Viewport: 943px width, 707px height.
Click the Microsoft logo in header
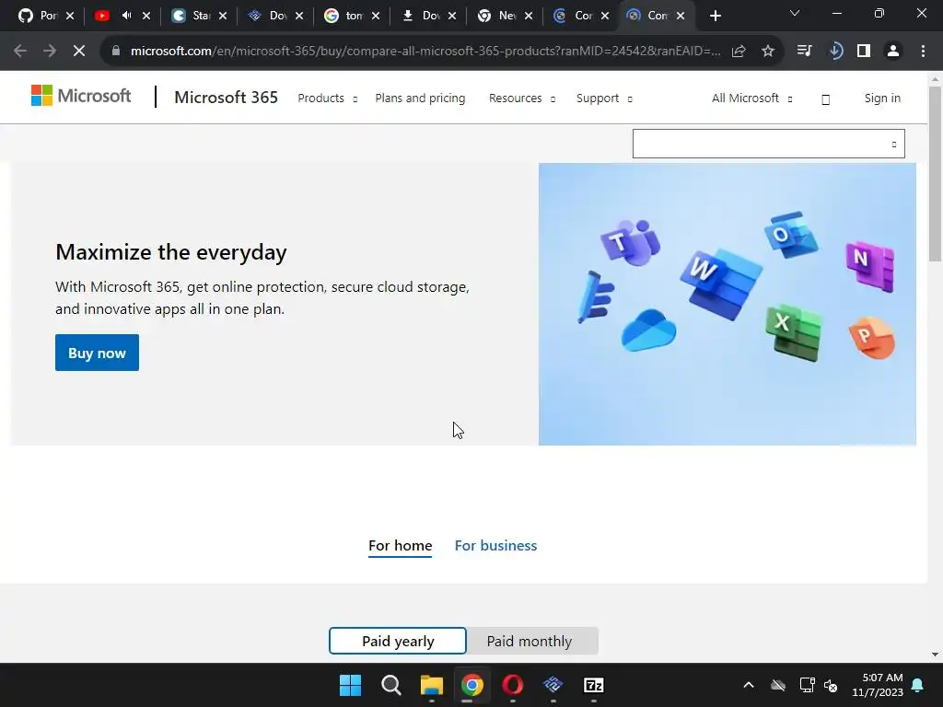pos(81,96)
